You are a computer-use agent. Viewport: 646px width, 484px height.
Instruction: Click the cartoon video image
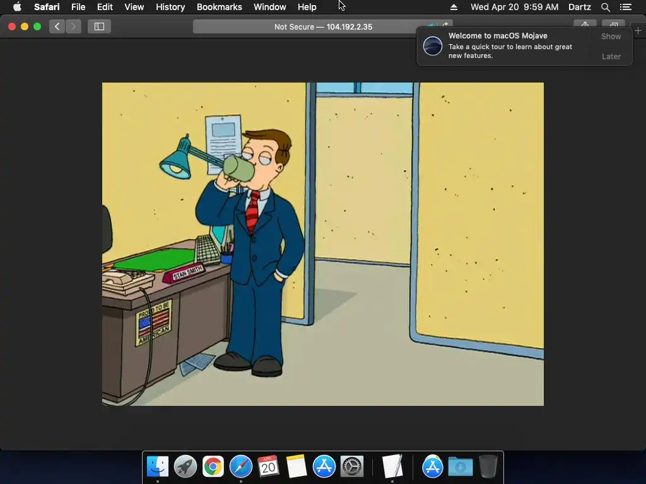pos(322,244)
